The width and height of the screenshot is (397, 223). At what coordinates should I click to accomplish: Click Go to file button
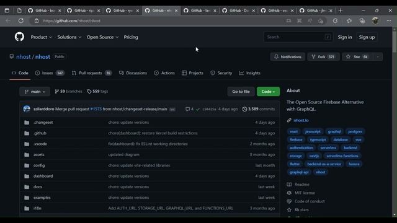pyautogui.click(x=241, y=92)
